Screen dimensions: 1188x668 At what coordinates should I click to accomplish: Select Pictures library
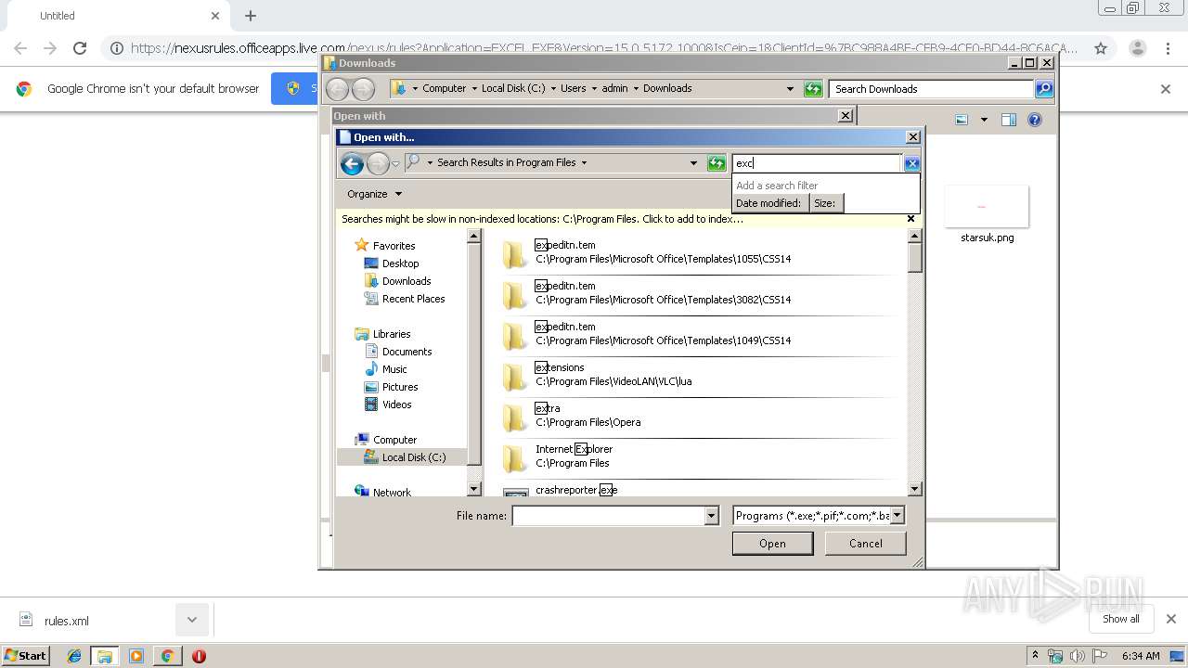400,387
